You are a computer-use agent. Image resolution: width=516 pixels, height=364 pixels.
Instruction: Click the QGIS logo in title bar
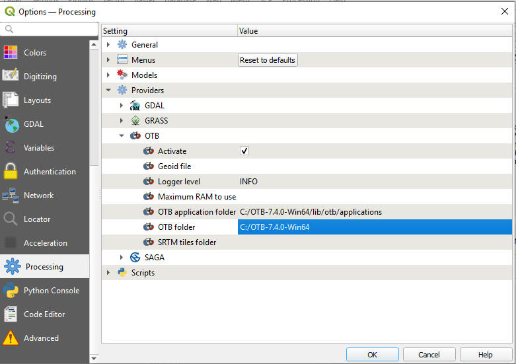click(10, 11)
